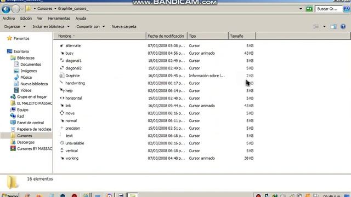This screenshot has width=351, height=197.
Task: Open the help question mark icon
Action: [343, 27]
